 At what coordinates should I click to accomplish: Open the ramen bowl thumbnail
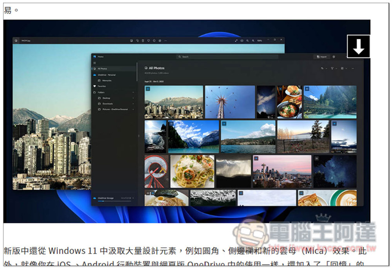167,198
